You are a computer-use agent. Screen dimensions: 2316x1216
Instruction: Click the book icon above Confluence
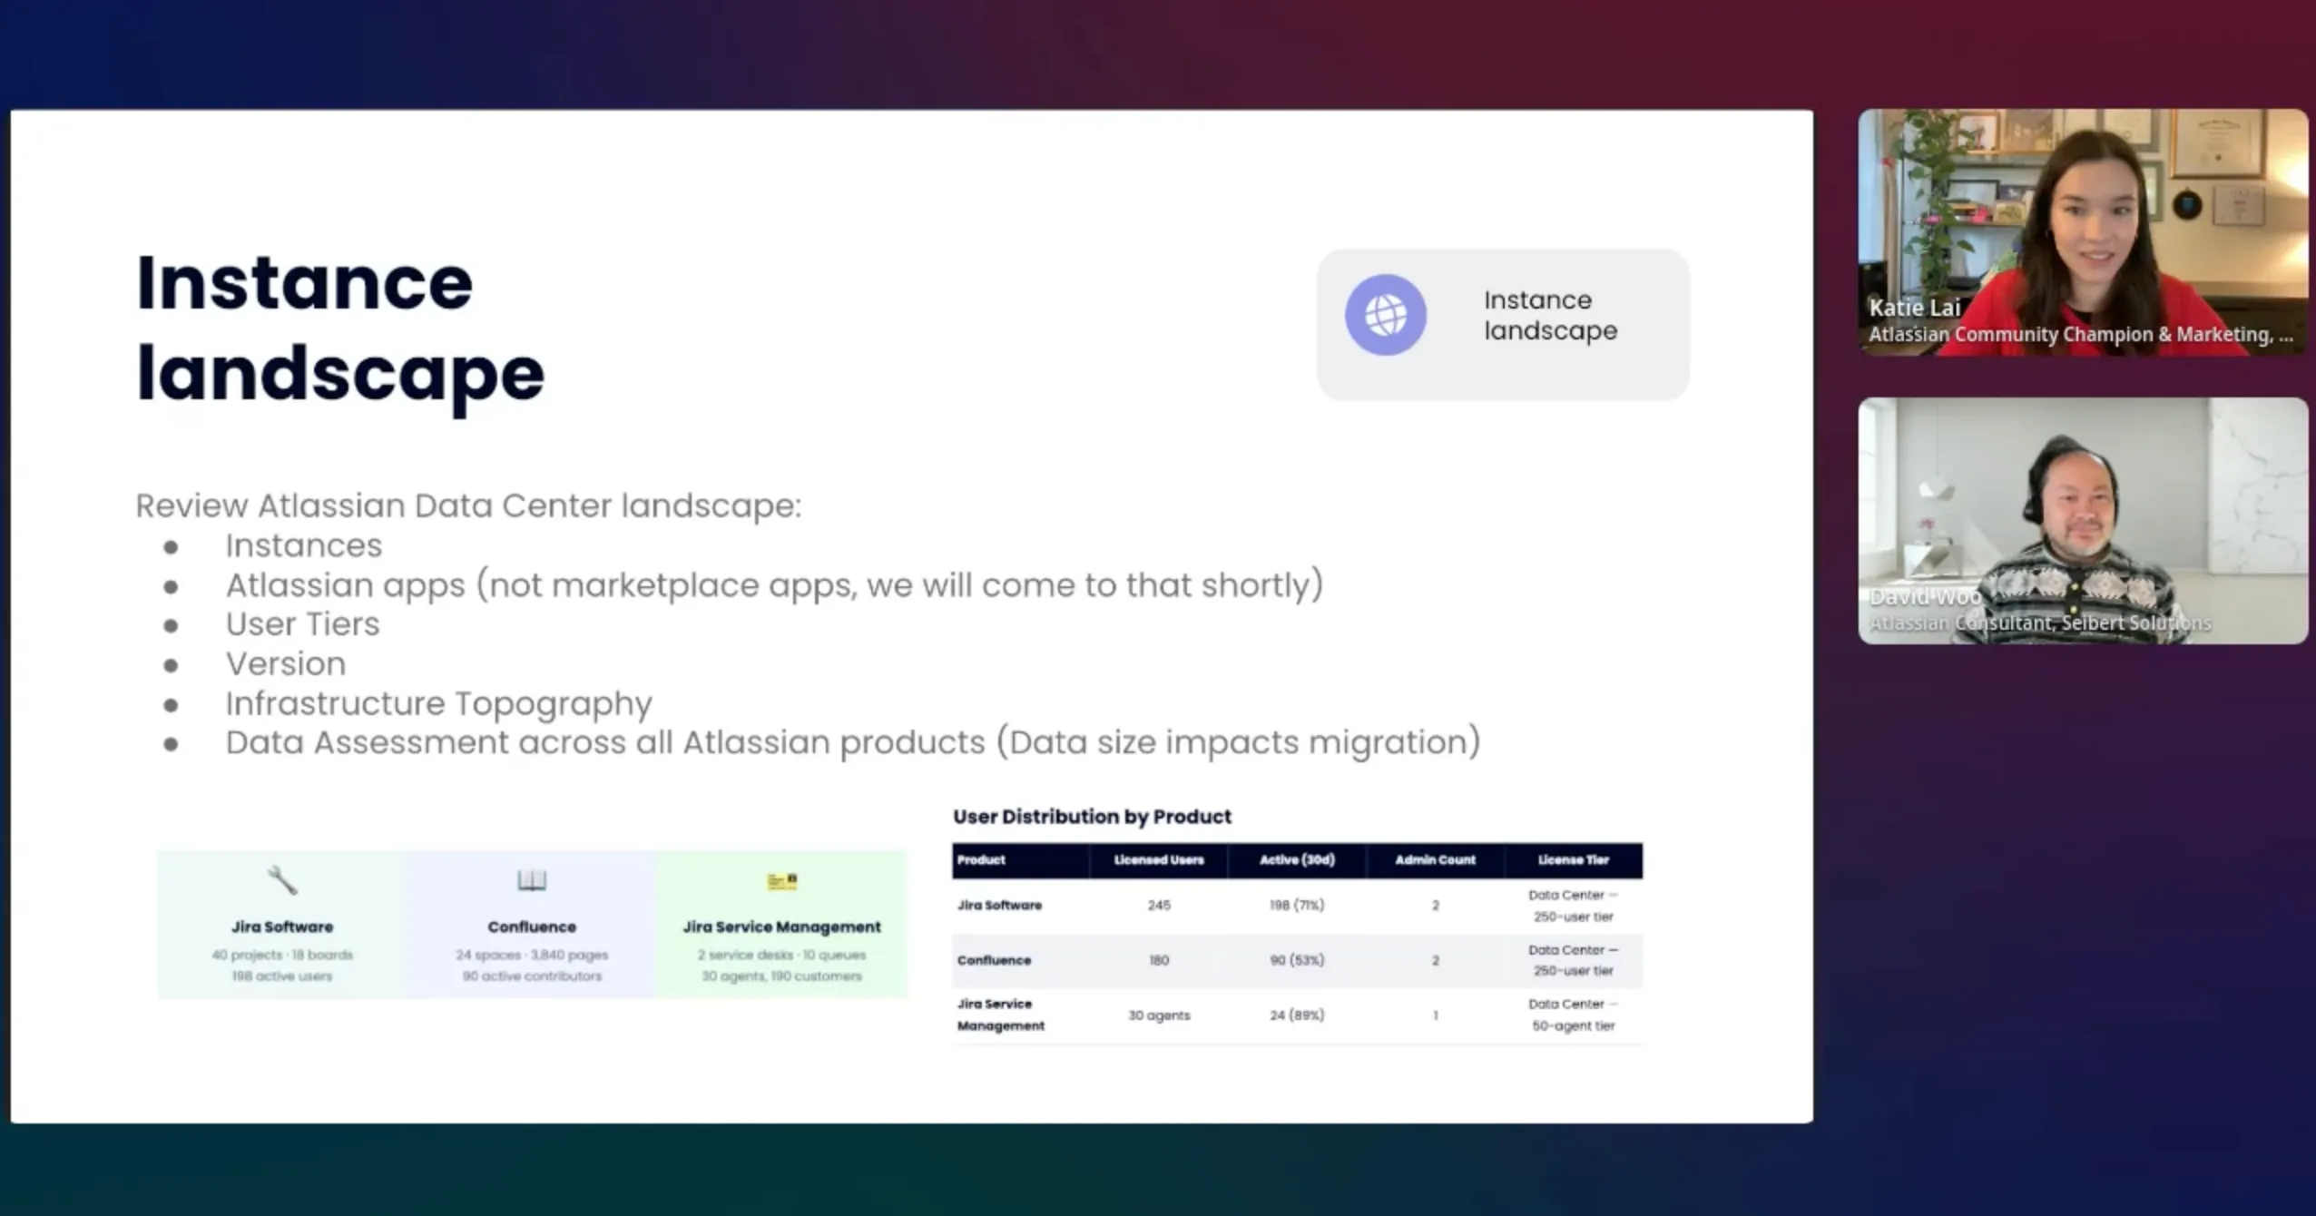[532, 880]
